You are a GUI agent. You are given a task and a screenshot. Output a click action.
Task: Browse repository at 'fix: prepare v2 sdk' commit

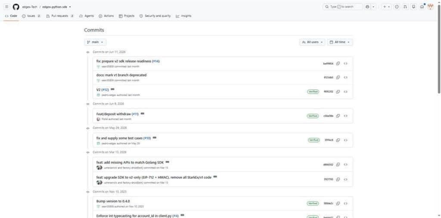[346, 64]
